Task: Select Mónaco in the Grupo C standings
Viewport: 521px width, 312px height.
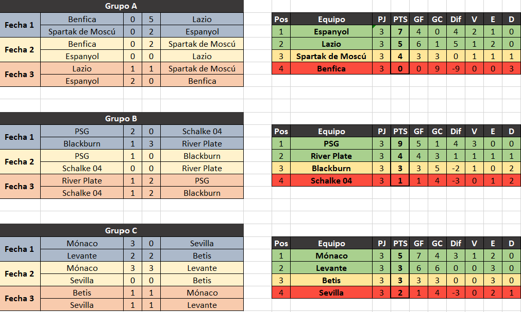Action: [331, 256]
